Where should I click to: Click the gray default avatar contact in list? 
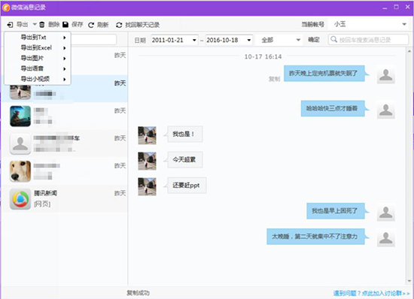(20, 143)
